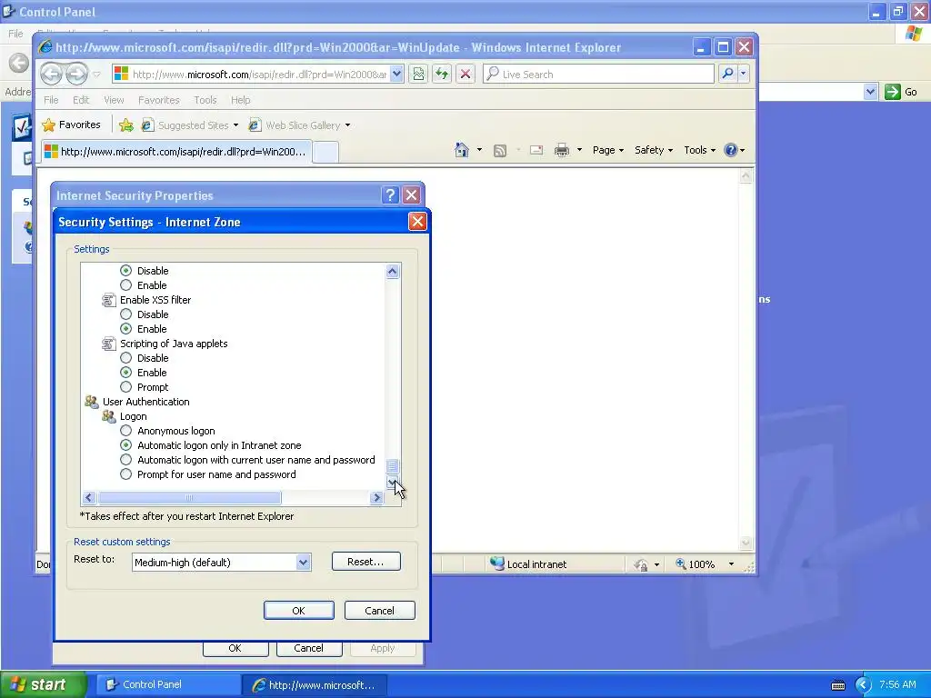Click the Local intranet zone status icon
The width and height of the screenshot is (931, 698).
tap(496, 563)
